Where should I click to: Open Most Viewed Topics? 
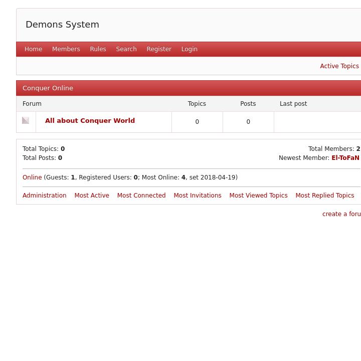[x=258, y=196]
